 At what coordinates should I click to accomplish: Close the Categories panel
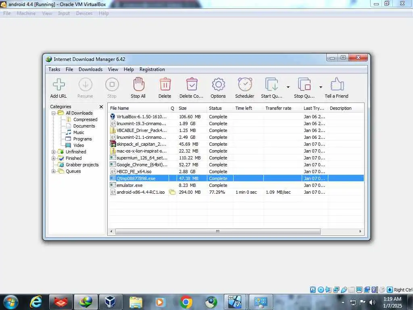click(x=101, y=107)
